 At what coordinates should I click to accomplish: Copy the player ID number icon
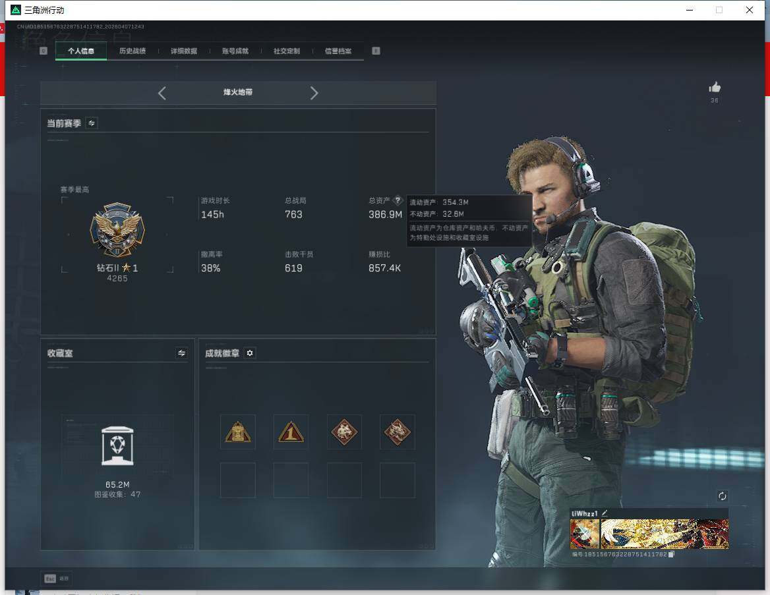(671, 554)
